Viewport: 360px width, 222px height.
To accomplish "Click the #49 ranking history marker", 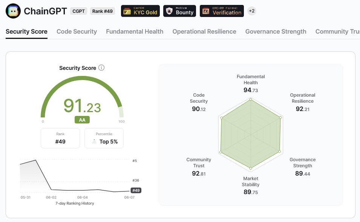I will click(x=136, y=190).
